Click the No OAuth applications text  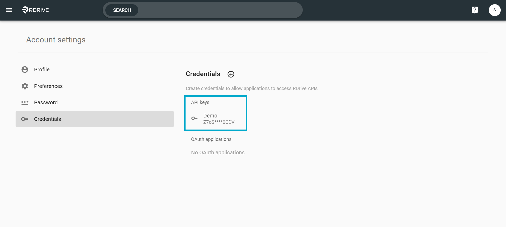218,152
